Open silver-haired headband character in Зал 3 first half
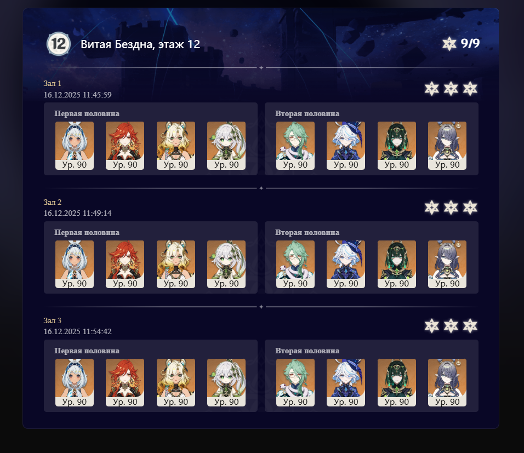The height and width of the screenshot is (453, 524). (x=75, y=382)
